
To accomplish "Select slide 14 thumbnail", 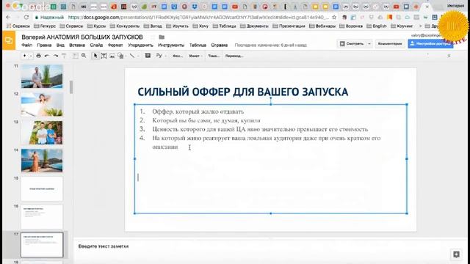I will [x=42, y=161].
